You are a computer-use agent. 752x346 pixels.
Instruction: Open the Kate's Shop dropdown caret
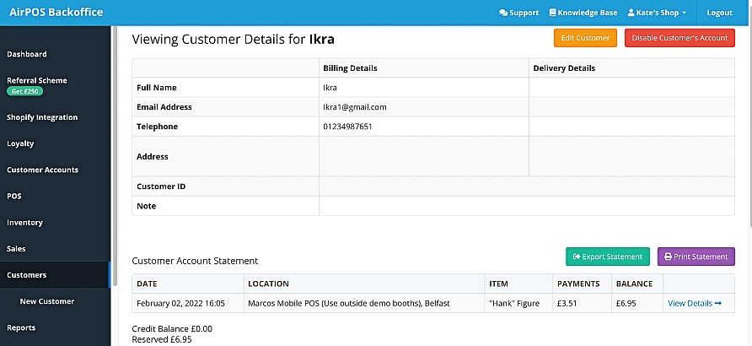684,13
